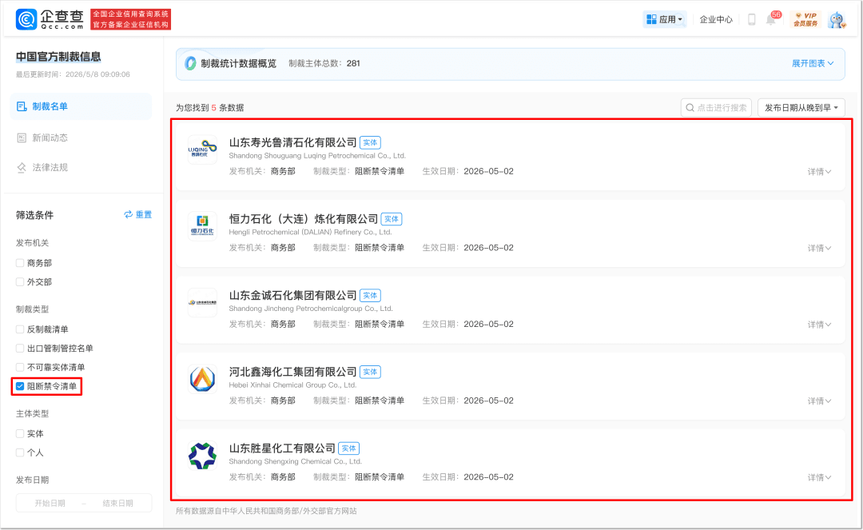Viewport: 863px width, 530px height.
Task: Click the 山东金诚石化 company logo
Action: click(x=202, y=302)
